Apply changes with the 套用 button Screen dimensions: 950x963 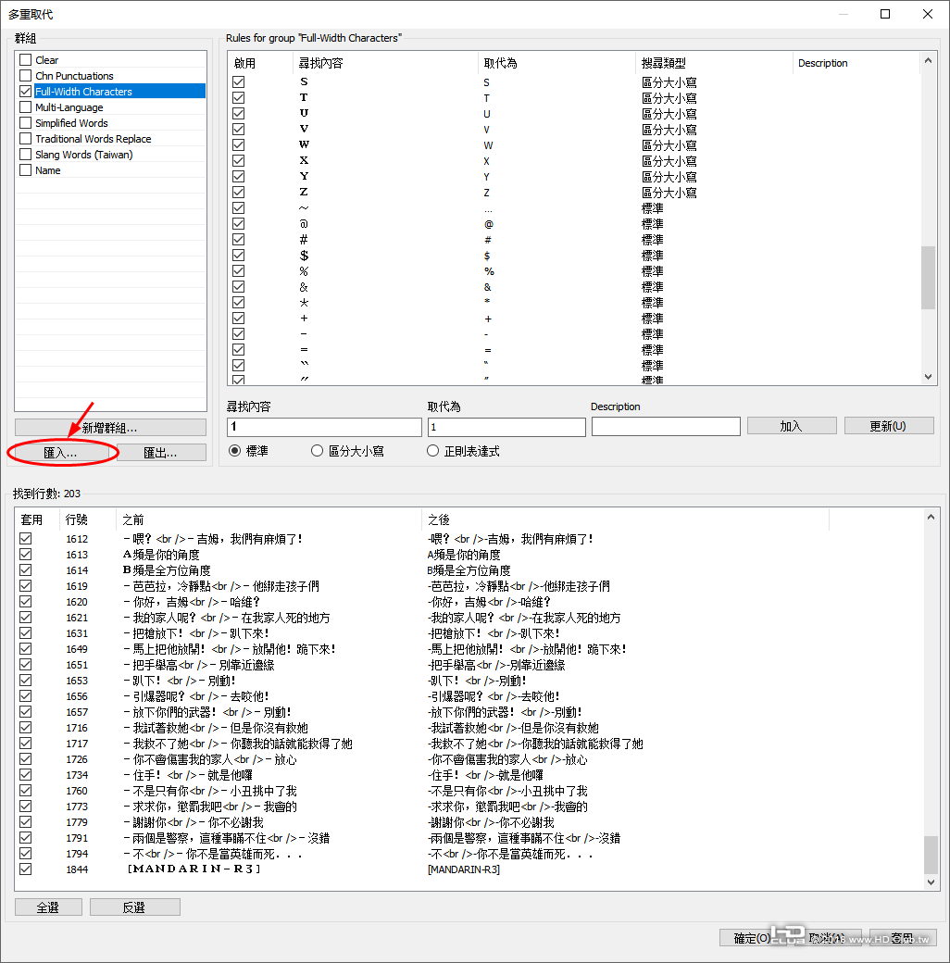click(x=902, y=937)
